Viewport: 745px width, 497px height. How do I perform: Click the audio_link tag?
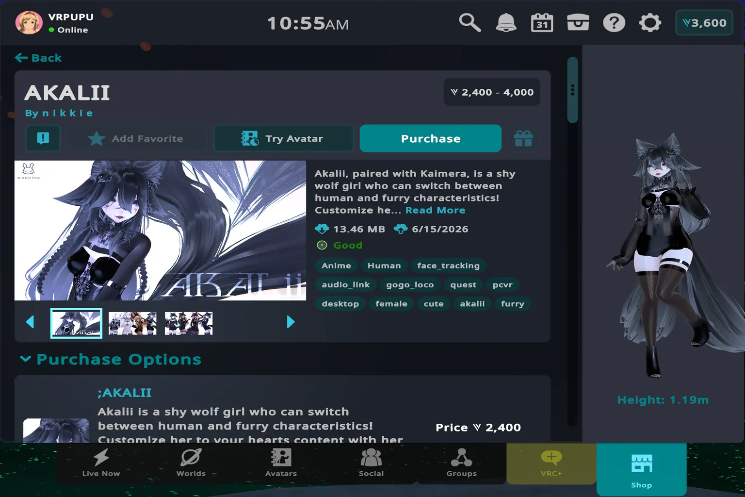pos(345,284)
